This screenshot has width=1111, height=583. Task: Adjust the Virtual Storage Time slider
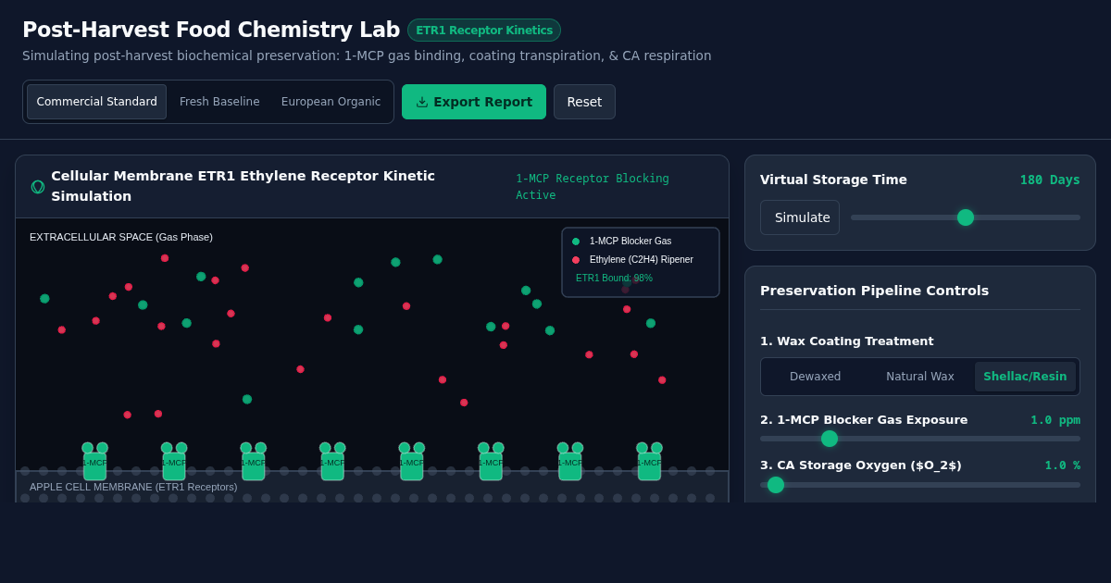[966, 217]
